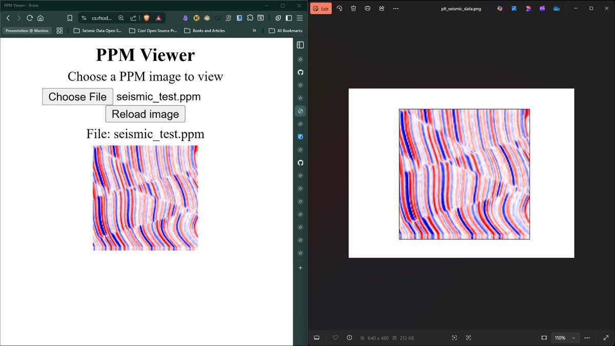The width and height of the screenshot is (615, 346).
Task: Mark the image as favorite with heart
Action: point(335,337)
